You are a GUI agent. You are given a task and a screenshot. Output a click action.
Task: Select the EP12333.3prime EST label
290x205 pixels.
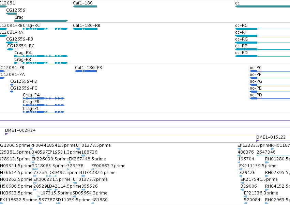point(254,145)
